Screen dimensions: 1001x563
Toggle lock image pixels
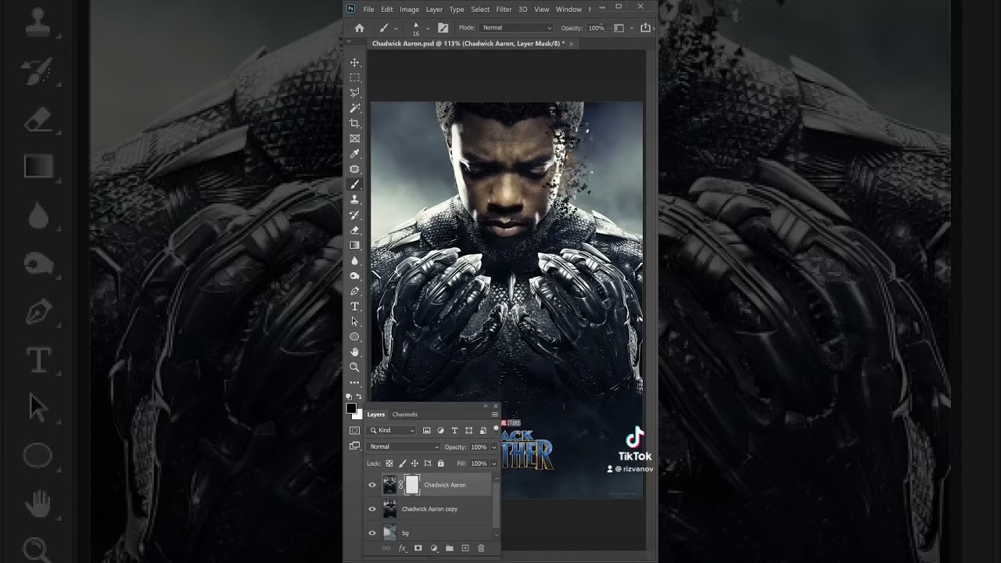(402, 464)
